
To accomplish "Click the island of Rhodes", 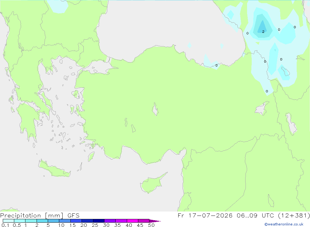I will (91, 156).
